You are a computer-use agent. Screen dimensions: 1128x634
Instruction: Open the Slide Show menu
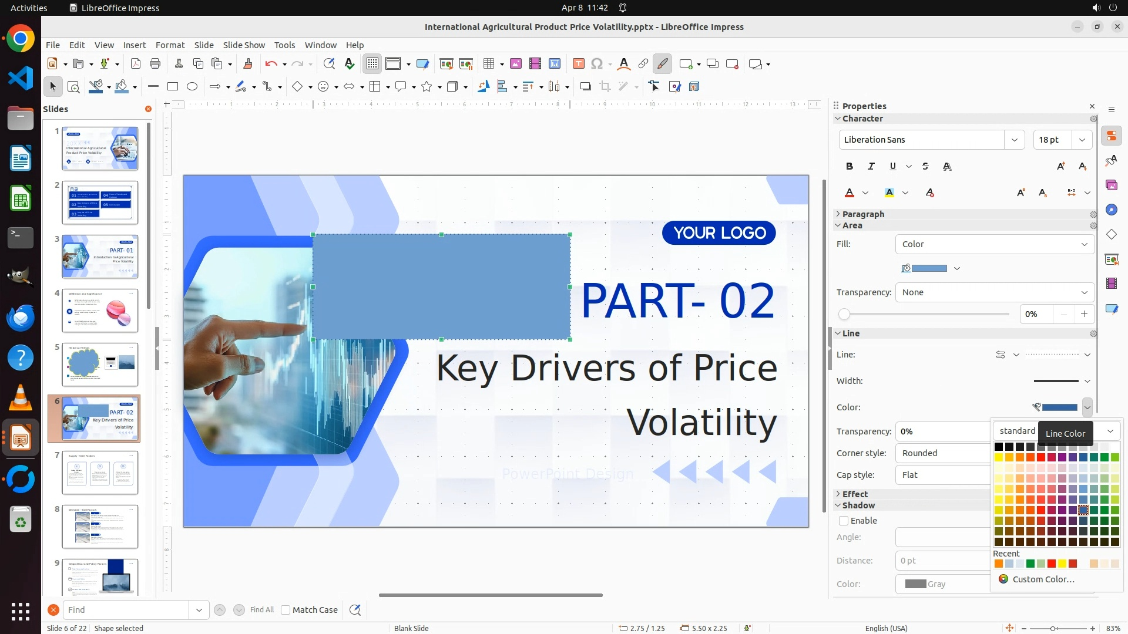[x=244, y=45]
